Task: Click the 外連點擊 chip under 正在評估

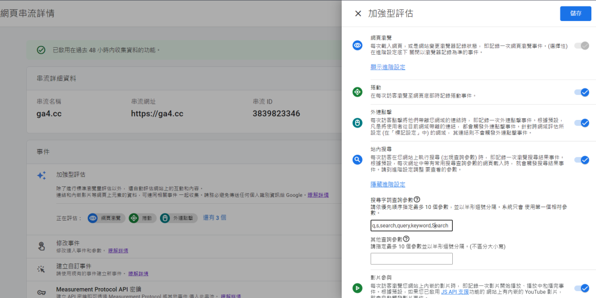Action: [x=178, y=218]
